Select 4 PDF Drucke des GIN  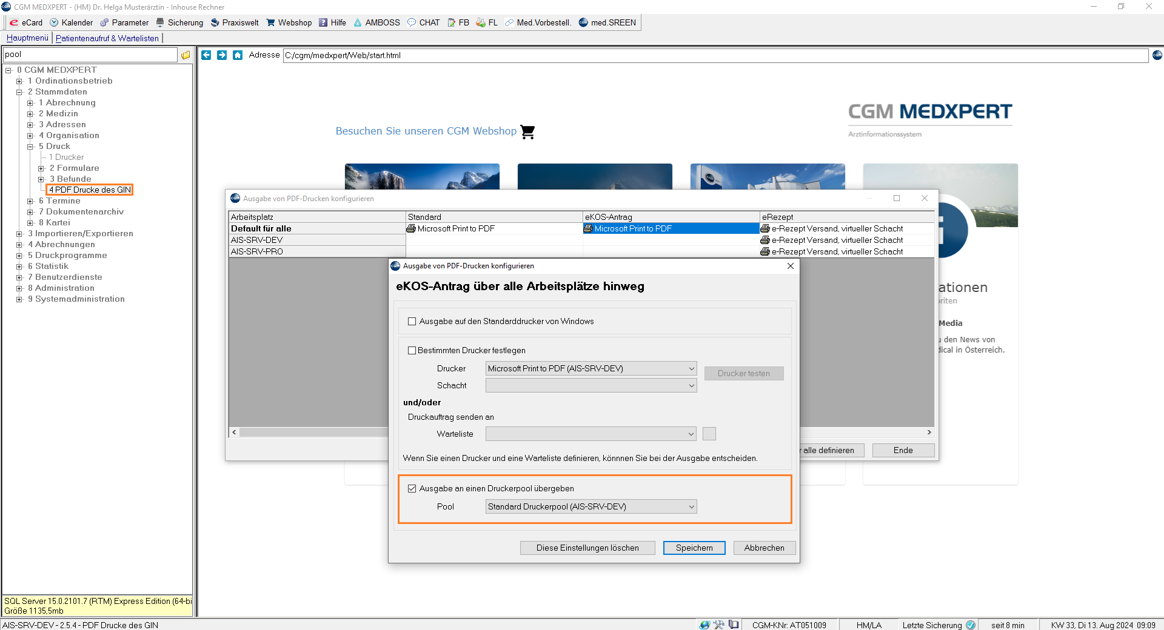[x=90, y=190]
